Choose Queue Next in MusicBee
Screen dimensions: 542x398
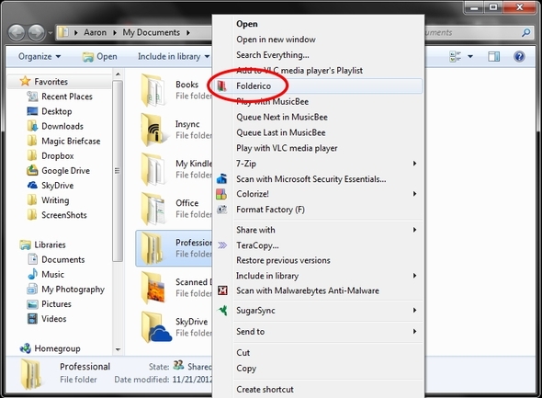click(x=282, y=117)
